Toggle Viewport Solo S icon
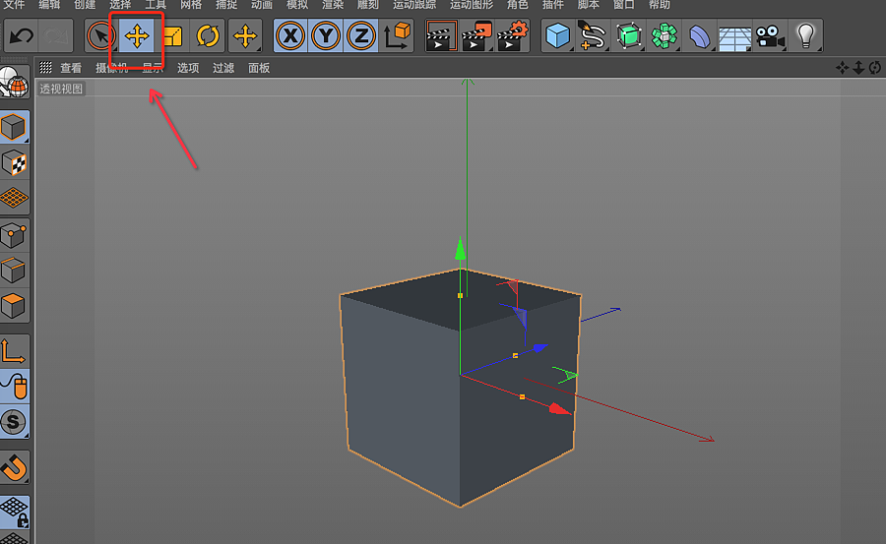The height and width of the screenshot is (544, 886). point(14,422)
